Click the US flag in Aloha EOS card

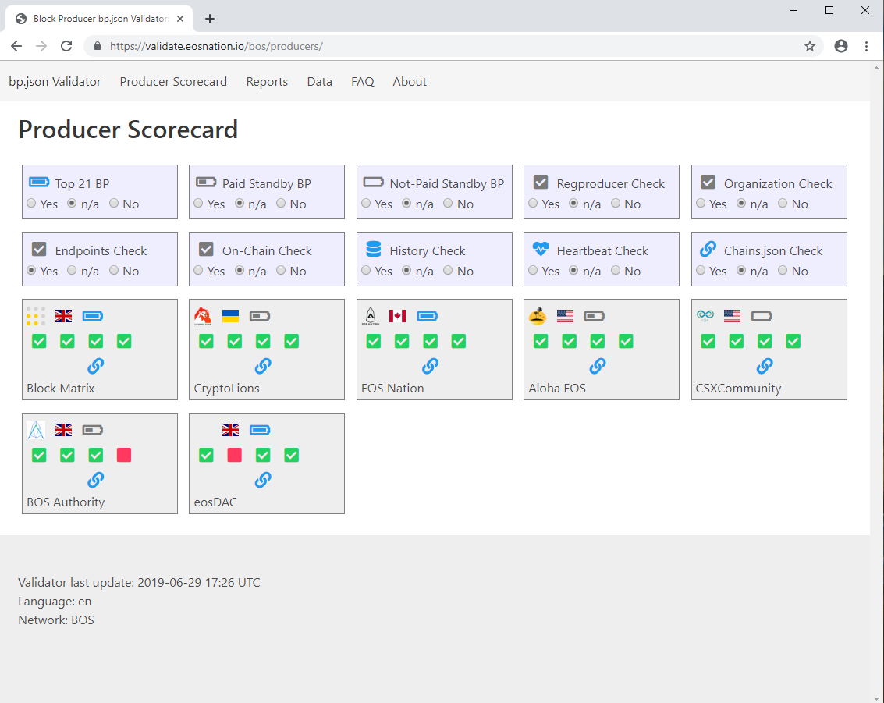[x=565, y=316]
